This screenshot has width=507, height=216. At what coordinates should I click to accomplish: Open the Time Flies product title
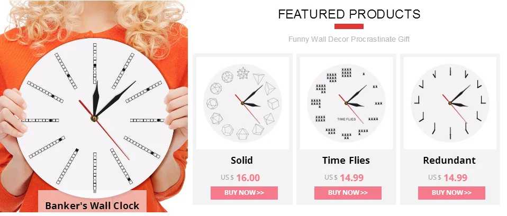click(346, 160)
